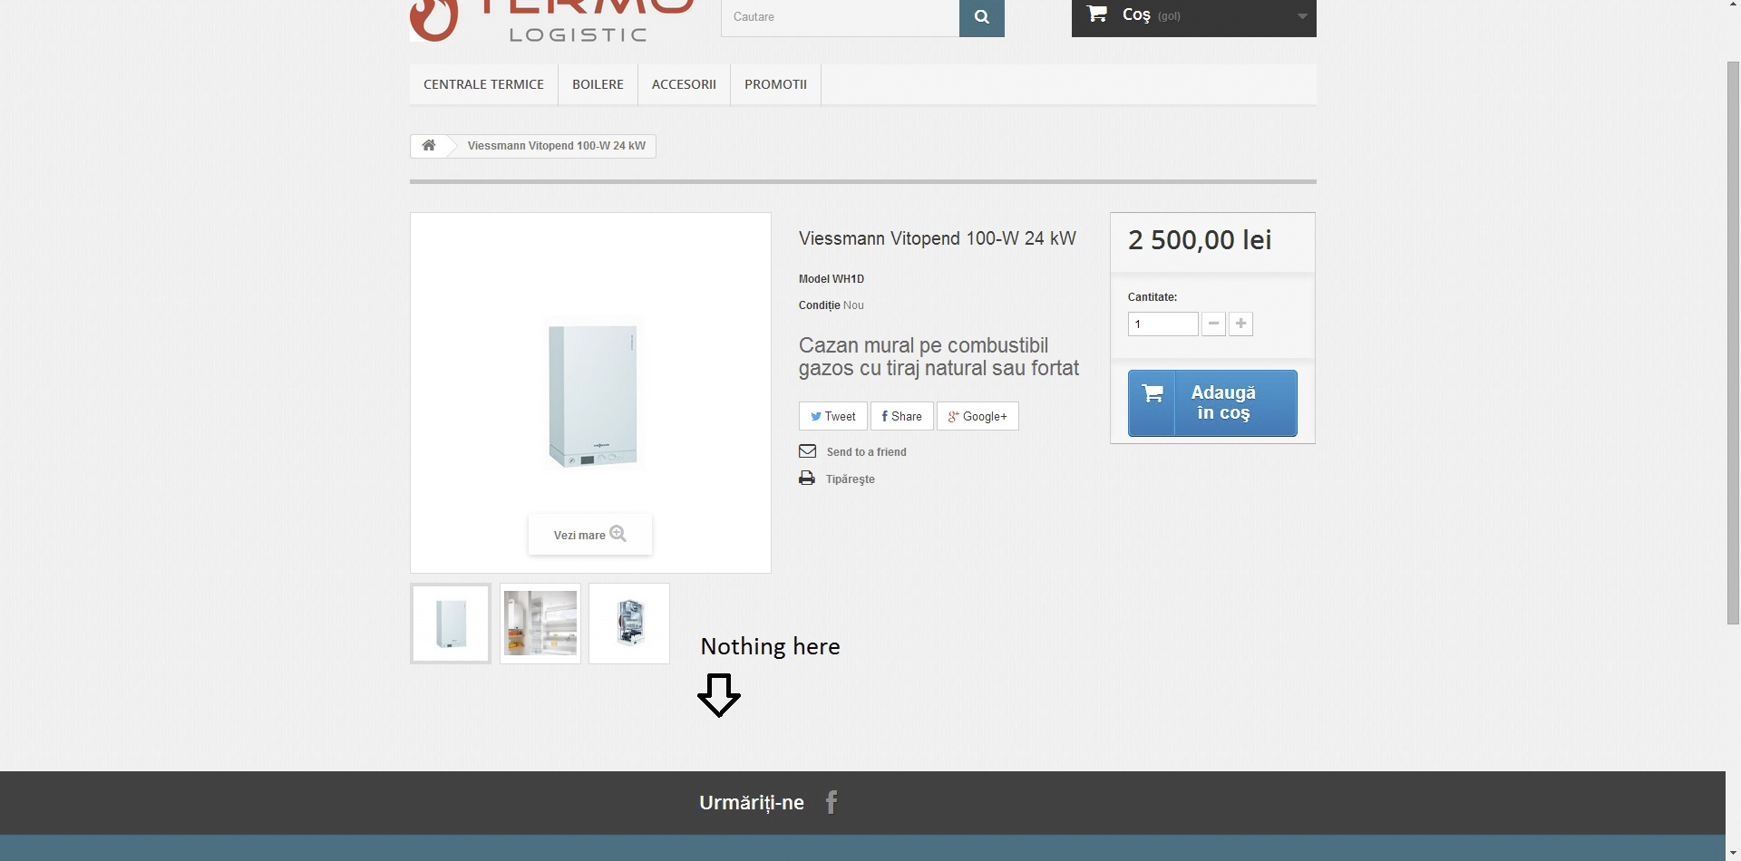Click the Cazan mural product description
Screen dimensions: 1741x861
(939, 357)
